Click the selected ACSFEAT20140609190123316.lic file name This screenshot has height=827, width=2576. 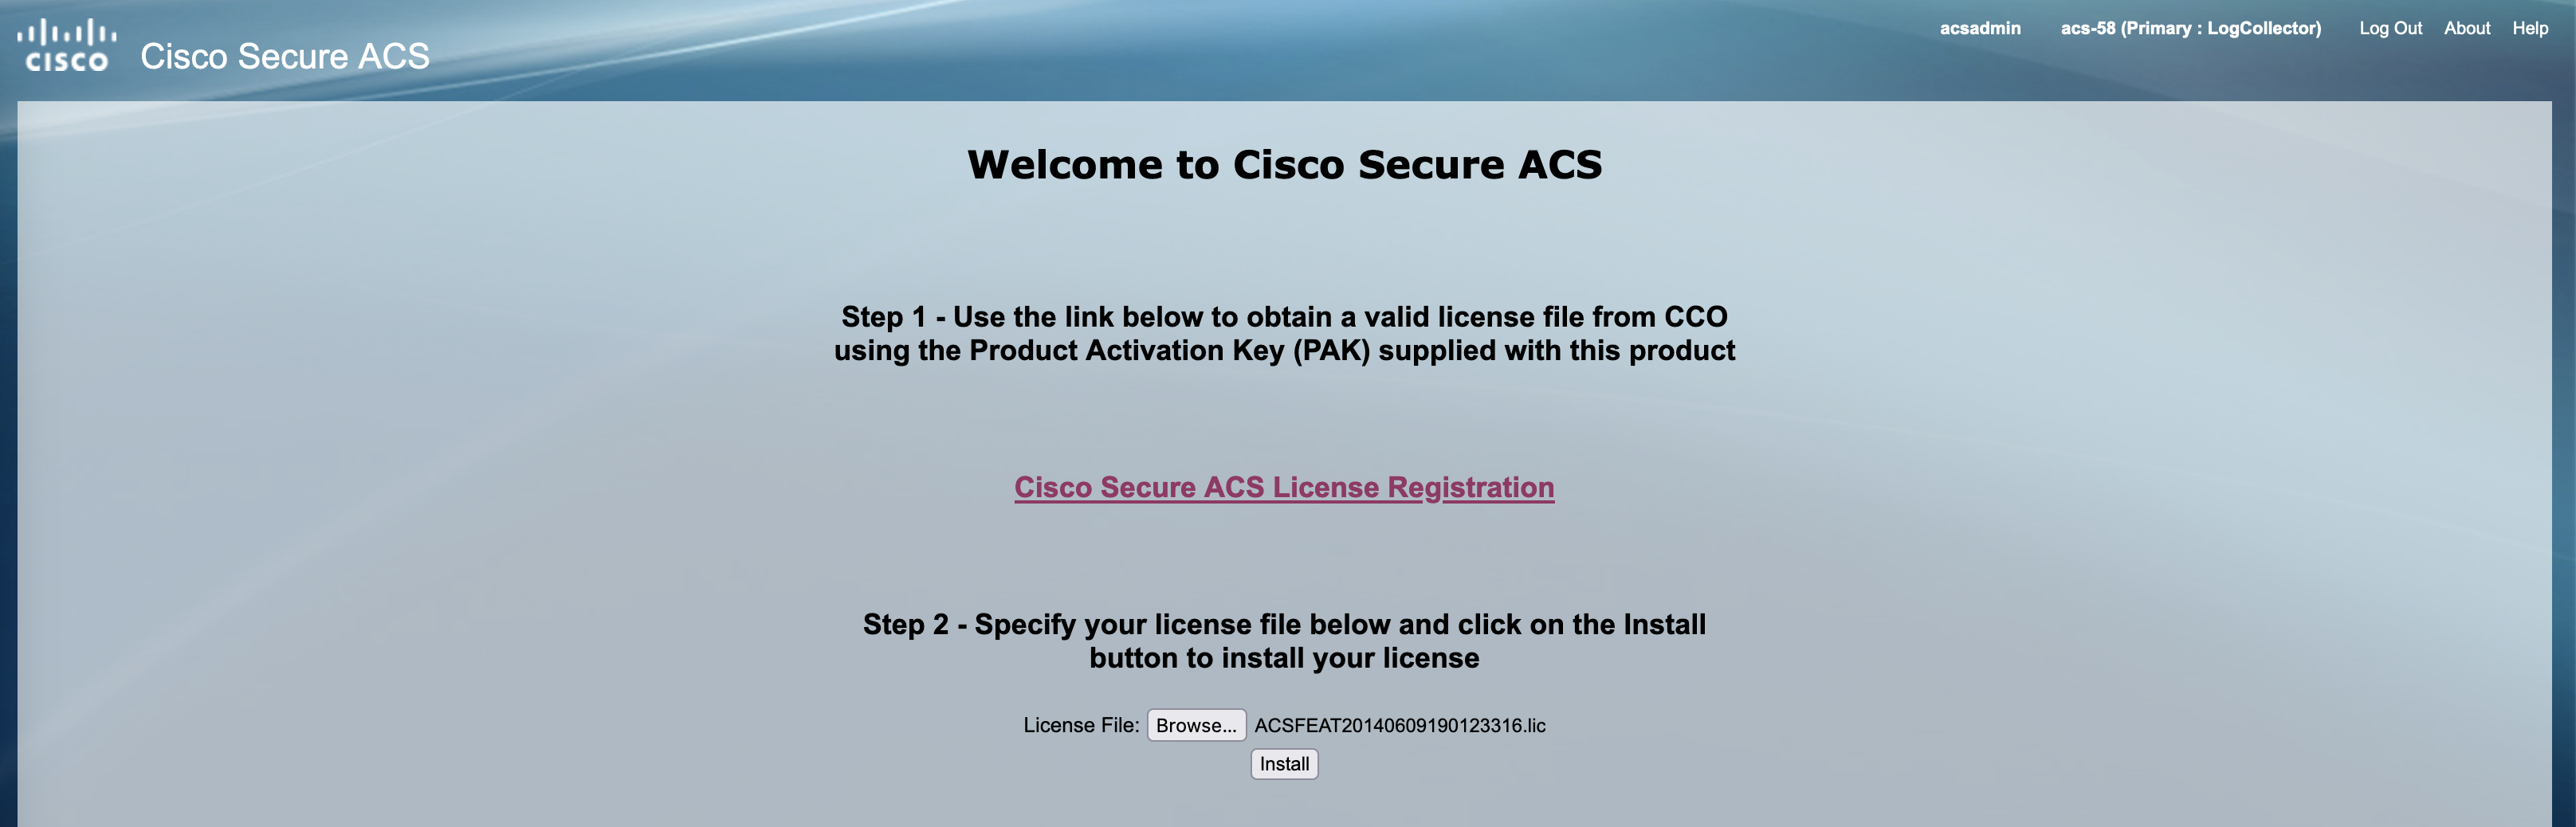coord(1399,725)
